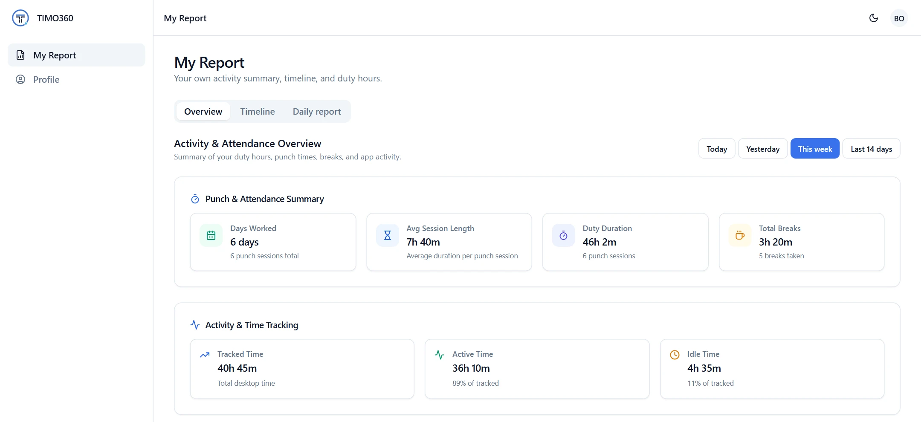
Task: Click the TIMO360 brand name
Action: (x=55, y=18)
